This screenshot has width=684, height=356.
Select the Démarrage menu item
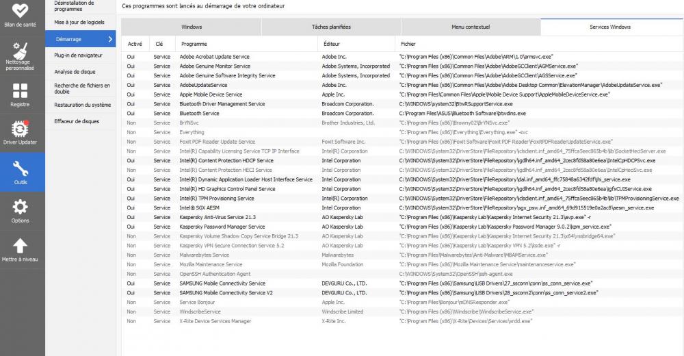[x=81, y=39]
